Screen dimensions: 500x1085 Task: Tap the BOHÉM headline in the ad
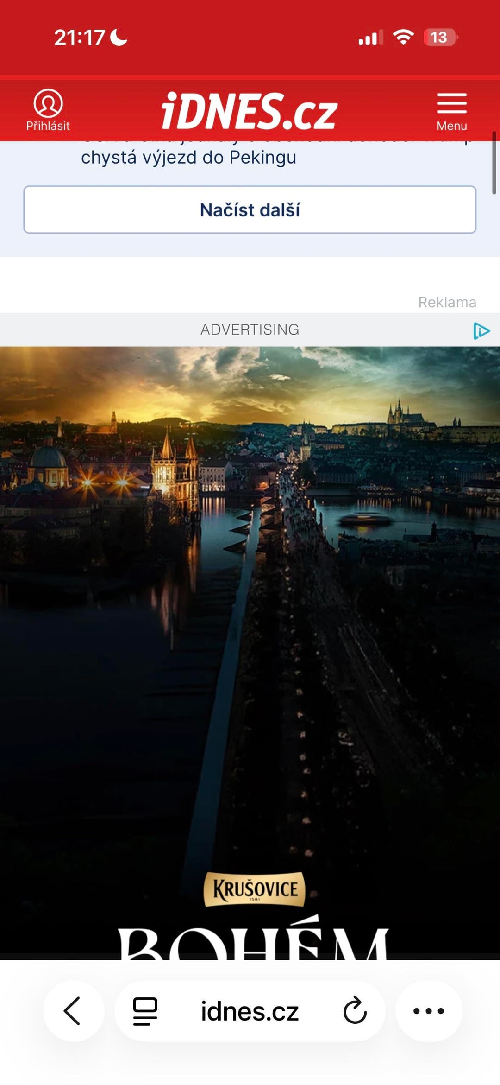pos(252,941)
